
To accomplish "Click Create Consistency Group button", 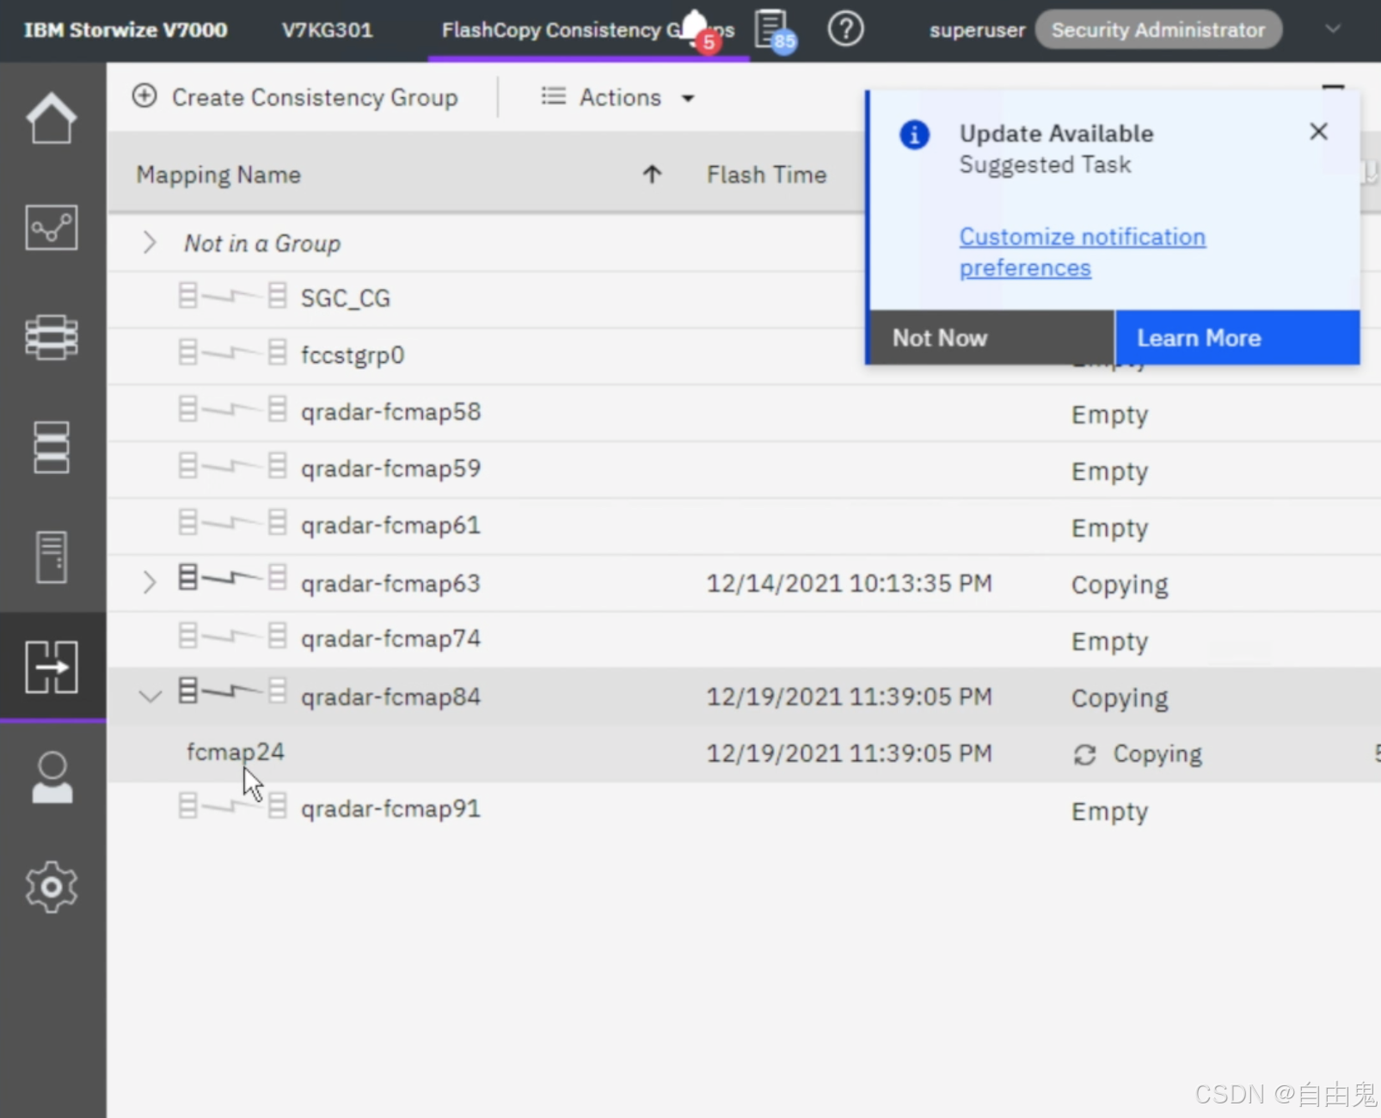I will [x=295, y=97].
